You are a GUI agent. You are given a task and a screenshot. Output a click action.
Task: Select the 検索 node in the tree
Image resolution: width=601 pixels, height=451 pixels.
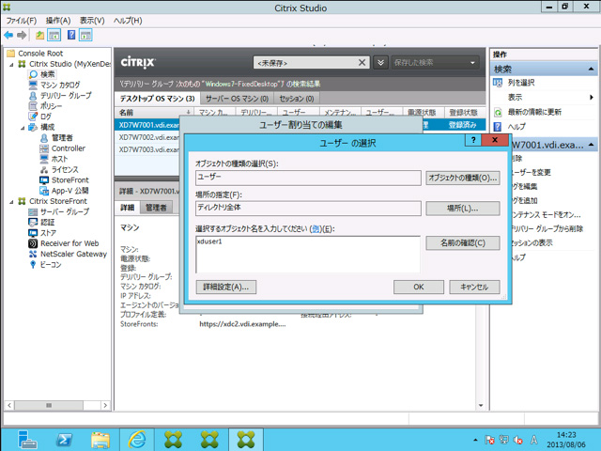(48, 74)
